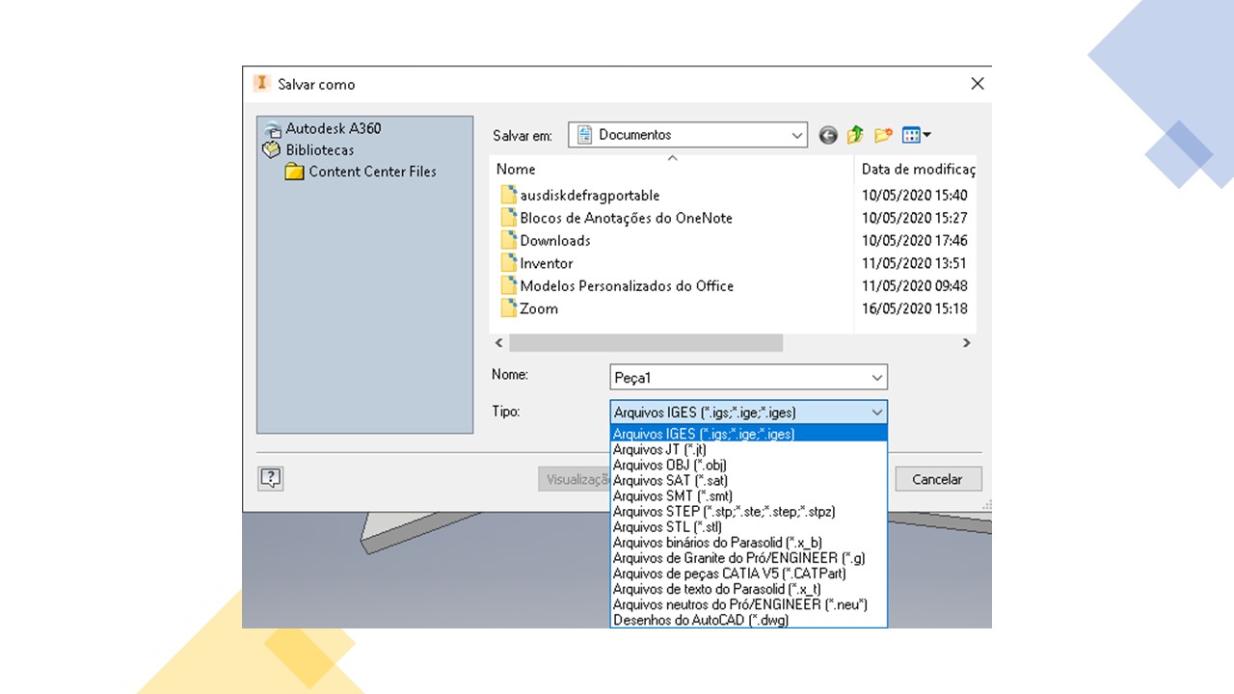
Task: Collapse the Tipo file type dropdown
Action: pyautogui.click(x=876, y=413)
